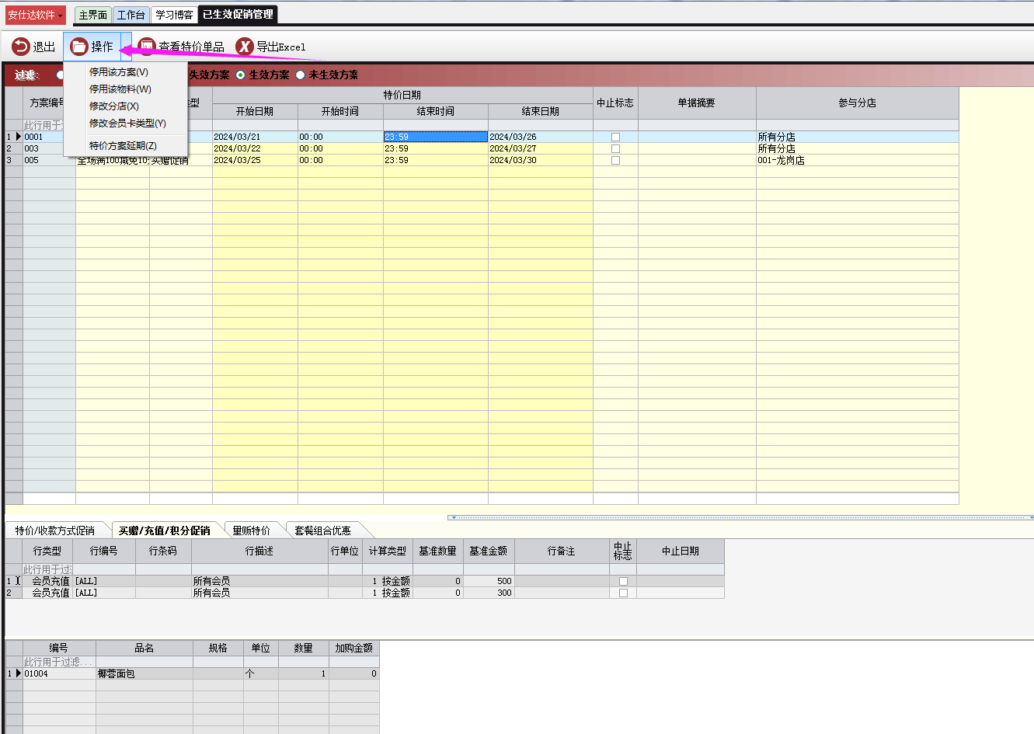Click the 300 base amount cell
1034x734 pixels.
(489, 593)
